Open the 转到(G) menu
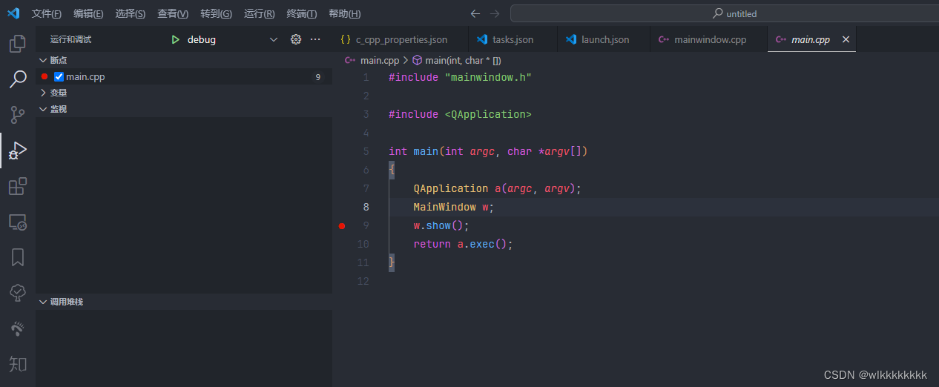 pyautogui.click(x=216, y=14)
